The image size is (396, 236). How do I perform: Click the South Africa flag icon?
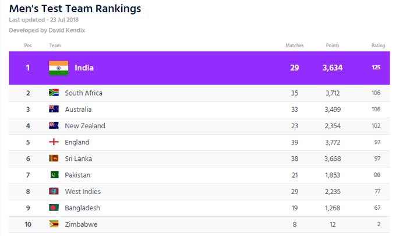point(54,93)
